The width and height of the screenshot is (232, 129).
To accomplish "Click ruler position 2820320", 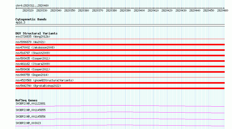I will 28,10.
